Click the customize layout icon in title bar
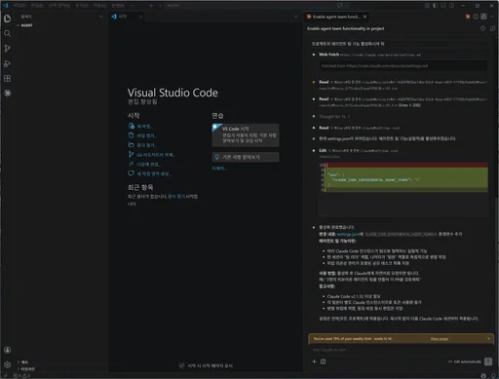Viewport: 499px width, 379px height. (x=427, y=6)
